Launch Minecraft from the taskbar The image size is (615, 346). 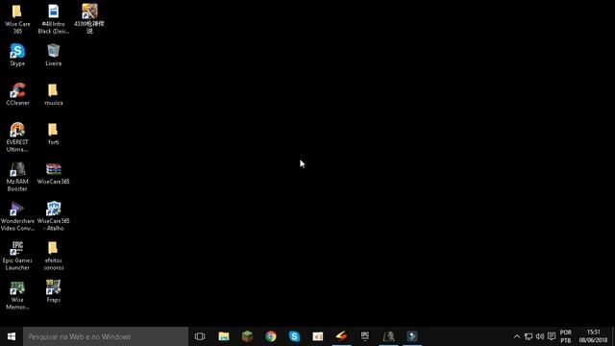point(247,336)
